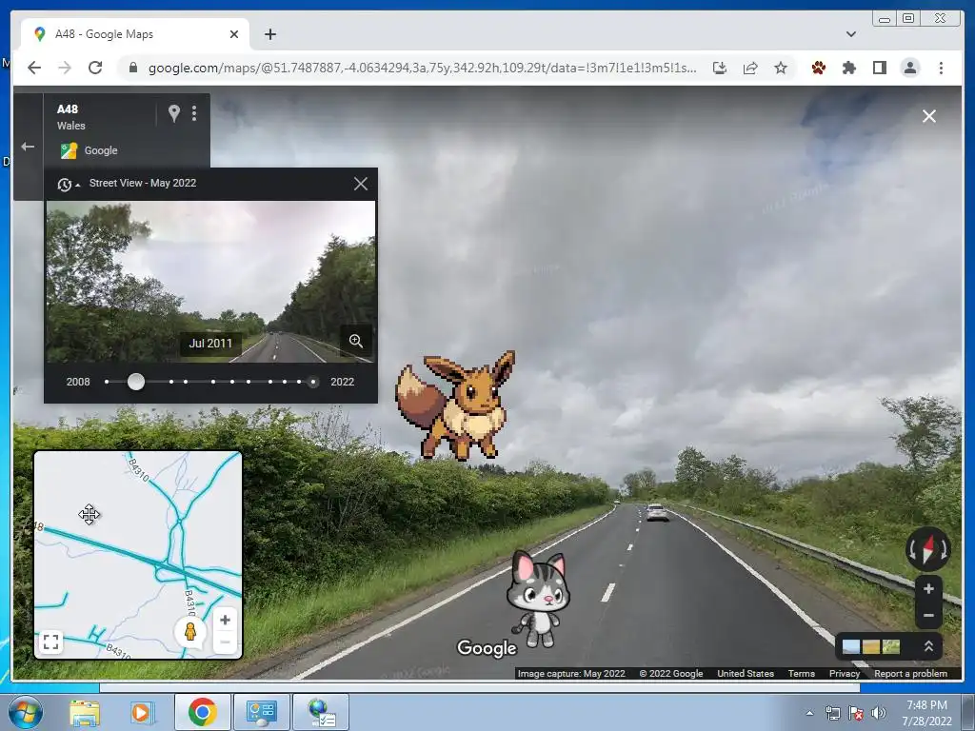975x731 pixels.
Task: Close the A48 - Google Maps tab
Action: (234, 34)
